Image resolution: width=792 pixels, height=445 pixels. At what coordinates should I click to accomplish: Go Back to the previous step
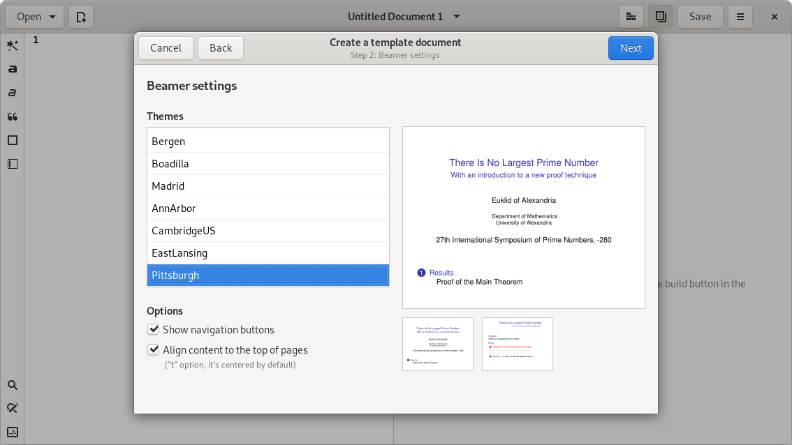[x=221, y=48]
